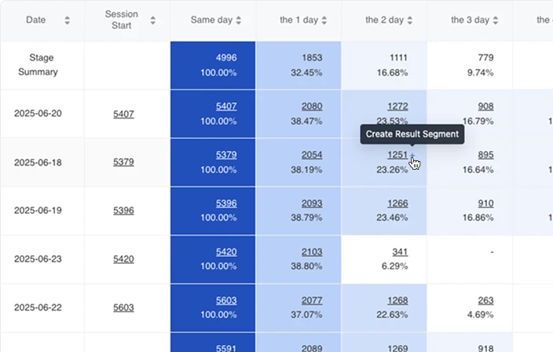Open the 895 value in the 3 day column

[x=485, y=155]
